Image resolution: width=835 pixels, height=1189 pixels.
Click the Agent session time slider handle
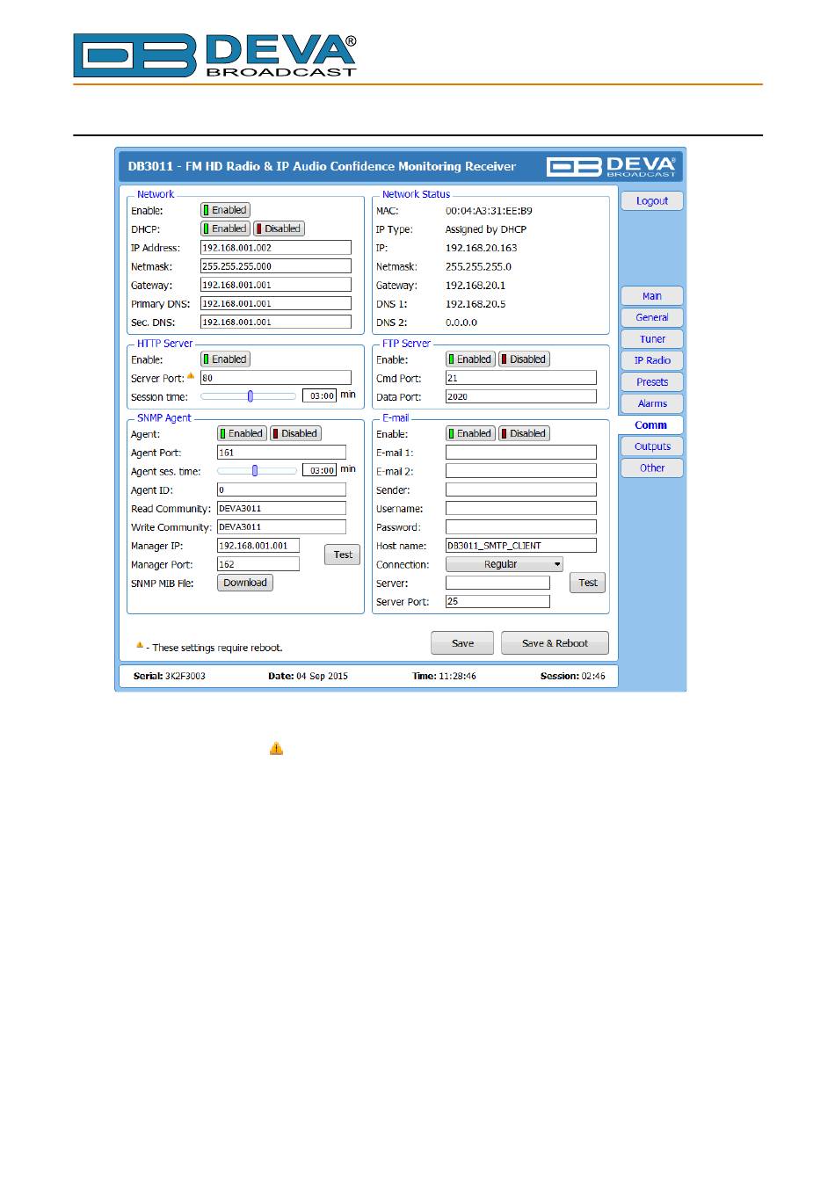pos(255,470)
